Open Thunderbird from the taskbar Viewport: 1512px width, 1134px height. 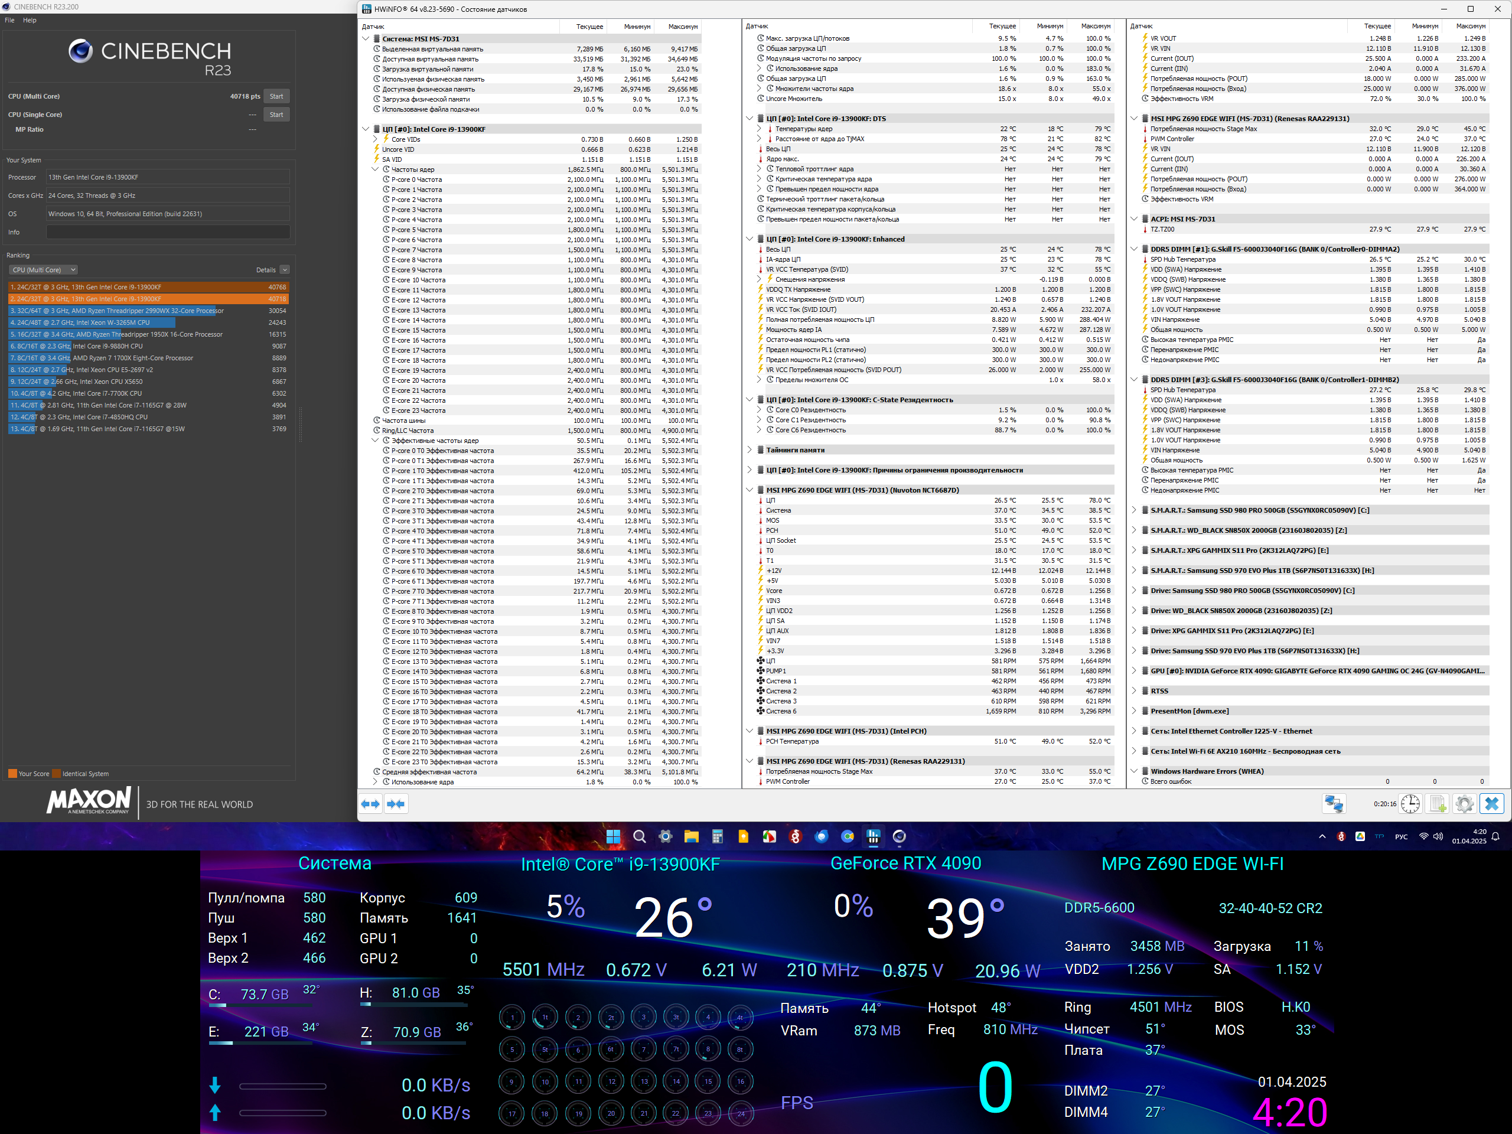pyautogui.click(x=822, y=837)
